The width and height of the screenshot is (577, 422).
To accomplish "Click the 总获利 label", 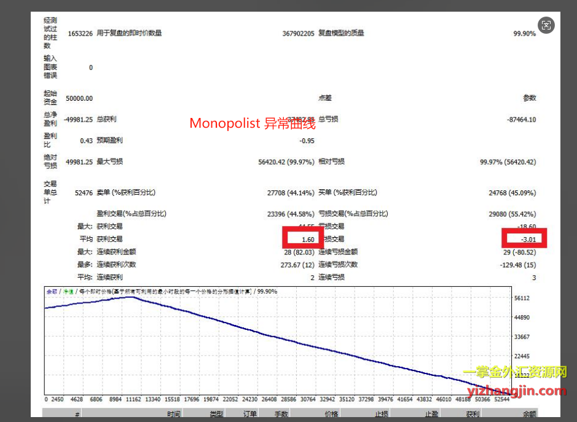I will pos(106,119).
